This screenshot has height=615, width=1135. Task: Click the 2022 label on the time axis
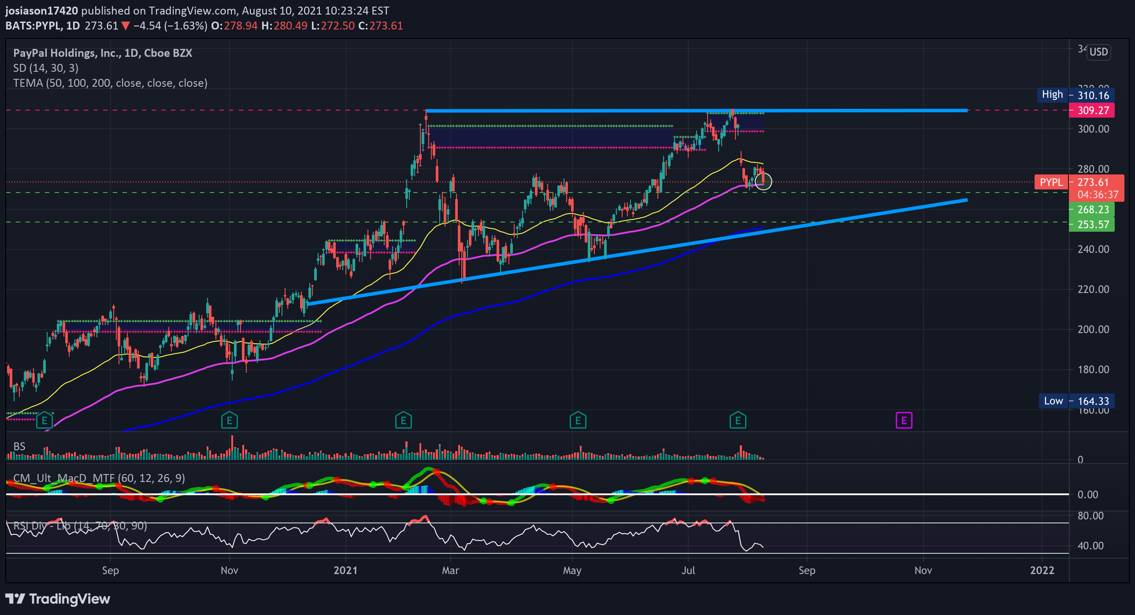coord(1042,570)
